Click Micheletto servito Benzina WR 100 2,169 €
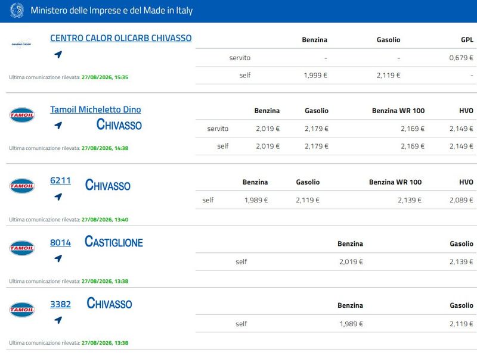This screenshot has height=353, width=477. point(413,129)
